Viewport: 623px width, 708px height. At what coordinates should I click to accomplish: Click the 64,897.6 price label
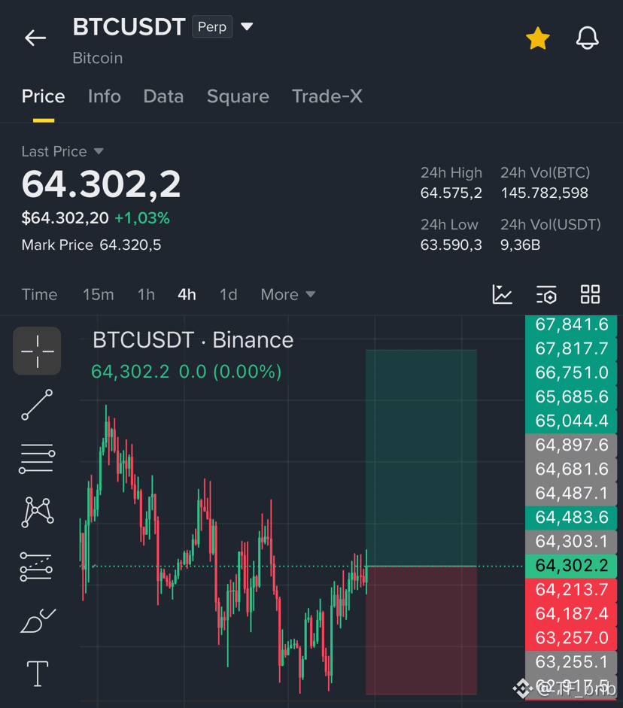(x=571, y=445)
